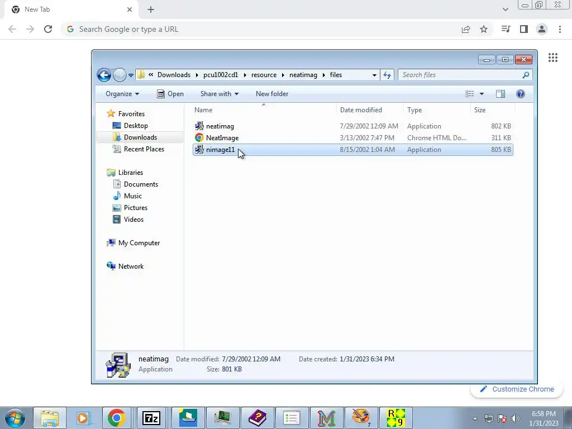Select pcu1002cd1 in the address breadcrumb
572x429 pixels.
(x=220, y=75)
